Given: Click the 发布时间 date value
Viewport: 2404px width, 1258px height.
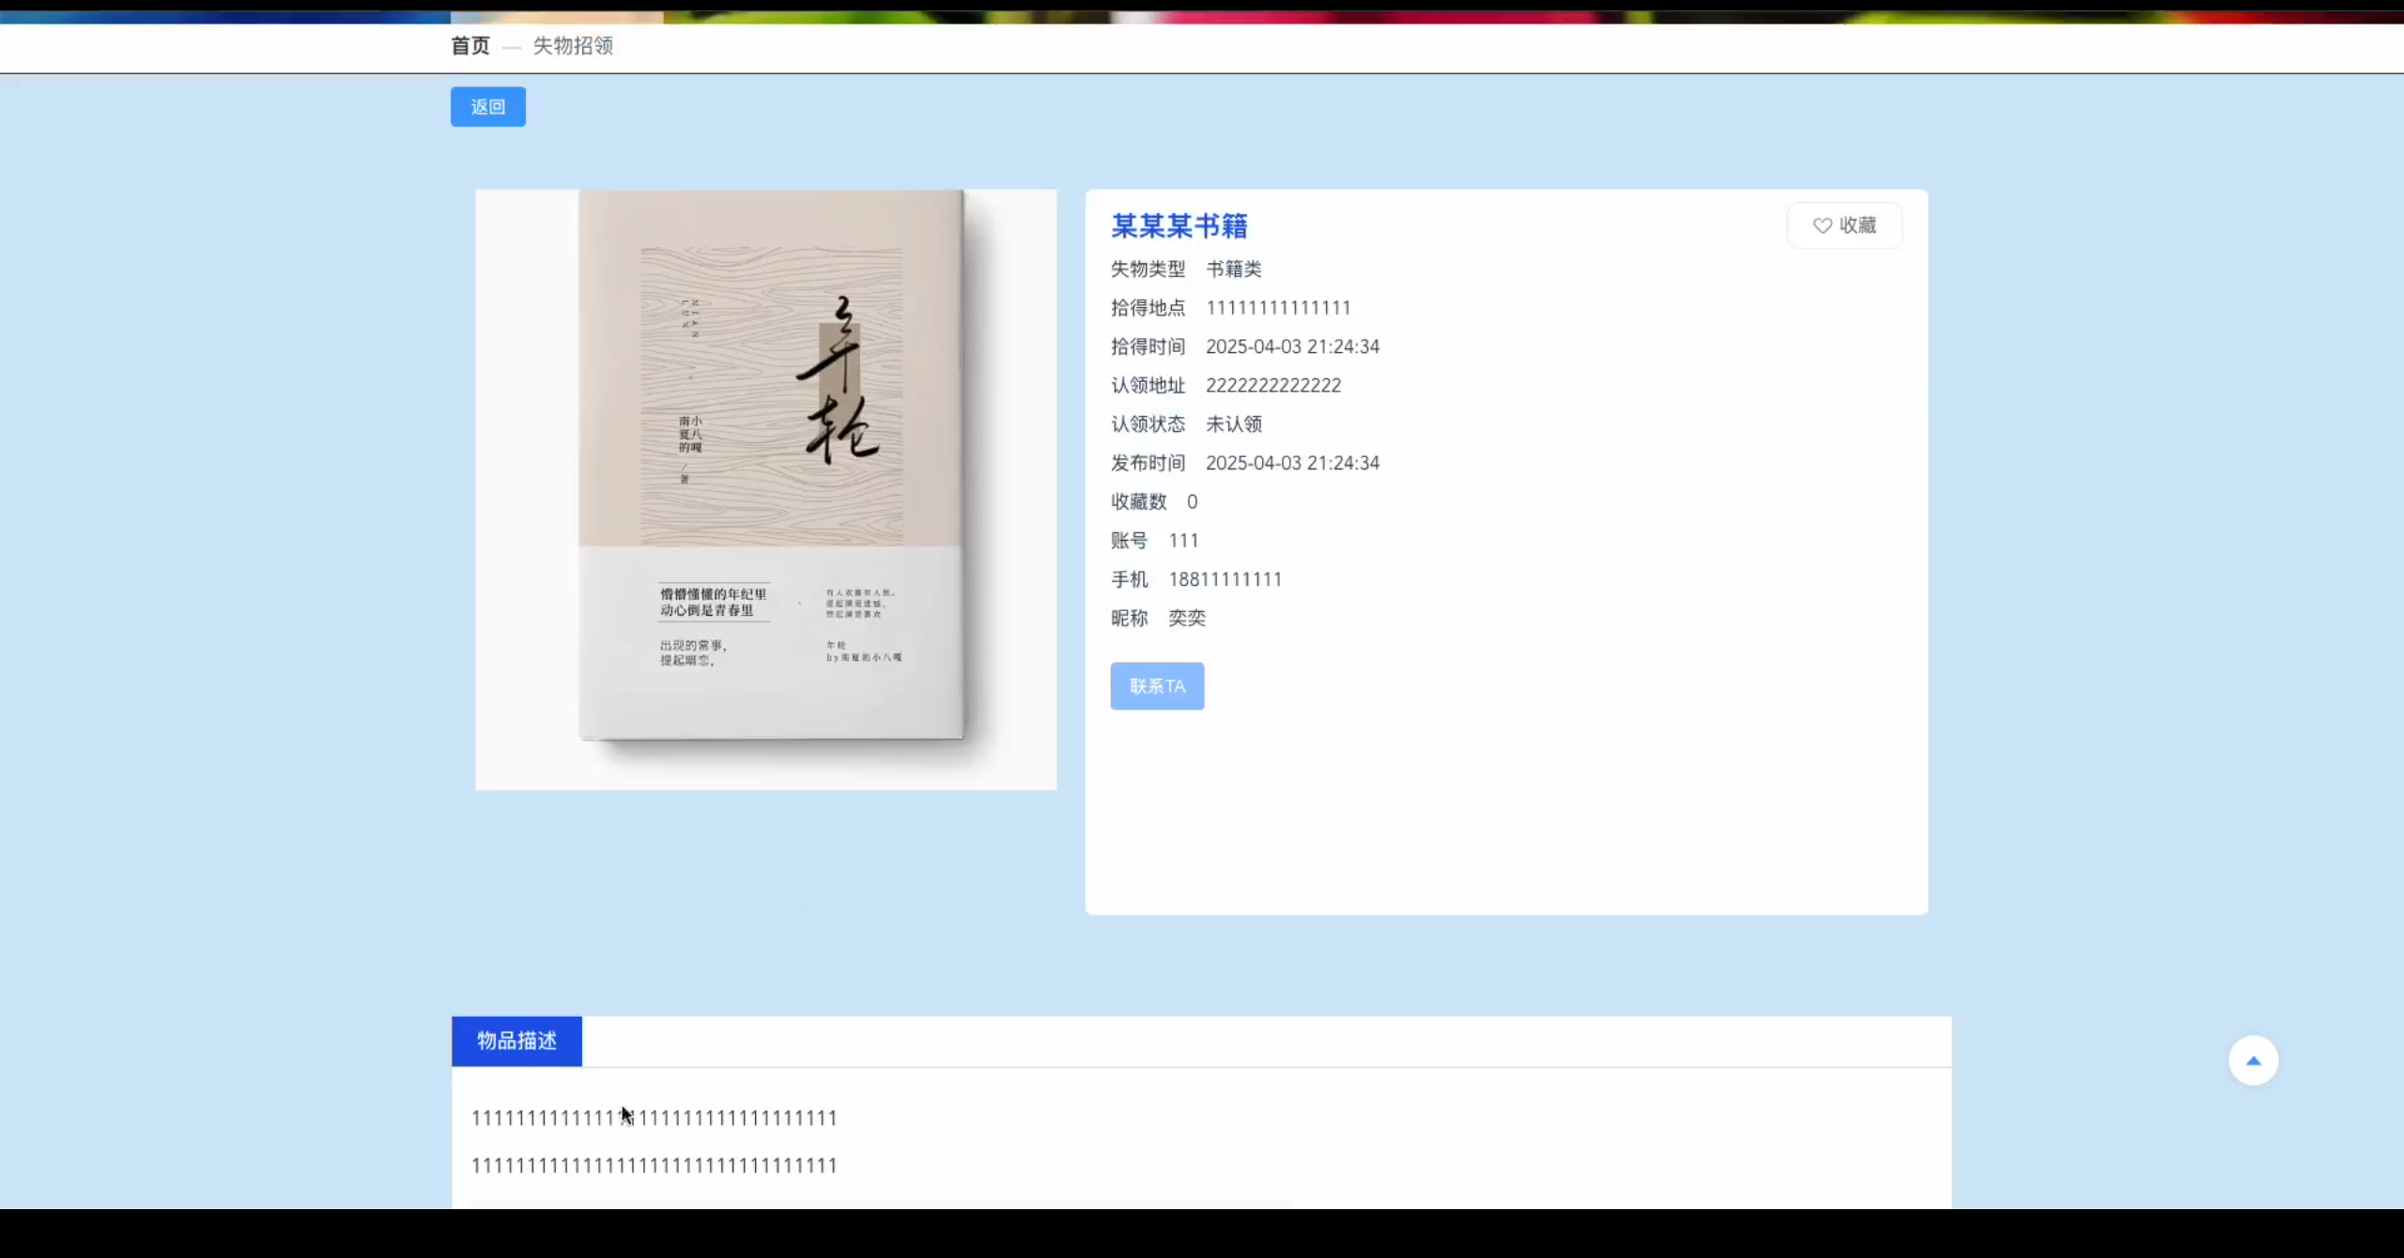Looking at the screenshot, I should [1292, 463].
